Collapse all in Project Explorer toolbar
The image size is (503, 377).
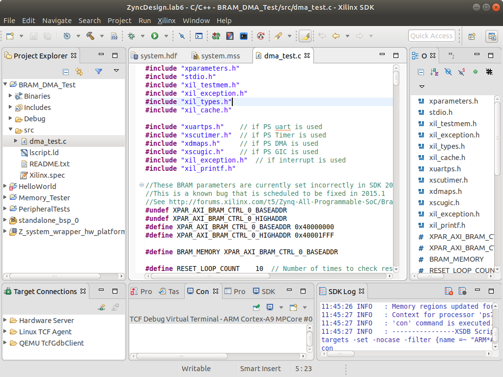pyautogui.click(x=66, y=72)
